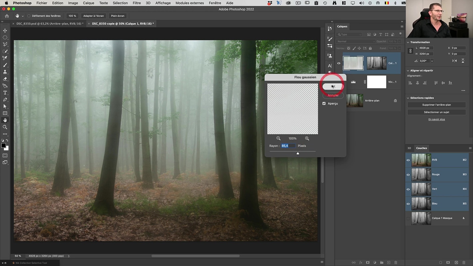473x266 pixels.
Task: Select the Eraser tool
Action: point(5,79)
